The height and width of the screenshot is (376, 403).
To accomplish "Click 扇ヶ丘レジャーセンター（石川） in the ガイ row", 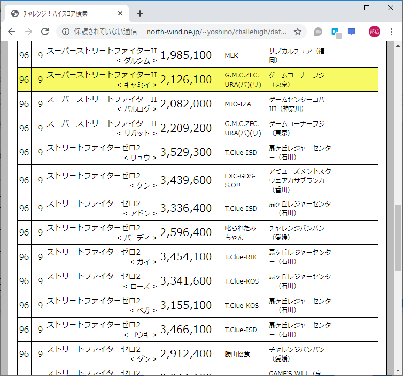I will click(x=300, y=257).
